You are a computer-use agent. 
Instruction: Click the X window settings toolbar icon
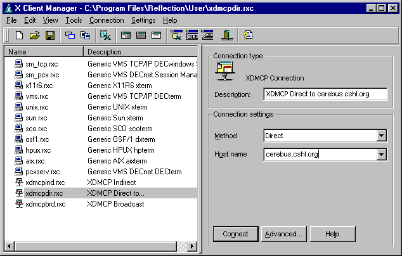click(x=176, y=35)
